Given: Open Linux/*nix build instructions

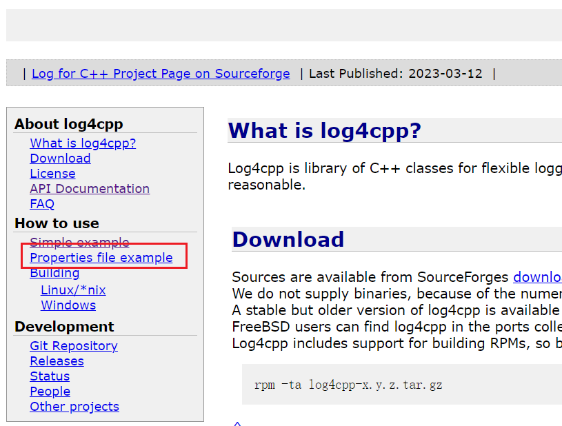Looking at the screenshot, I should [73, 290].
